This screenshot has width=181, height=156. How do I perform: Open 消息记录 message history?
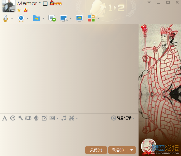click(x=121, y=118)
